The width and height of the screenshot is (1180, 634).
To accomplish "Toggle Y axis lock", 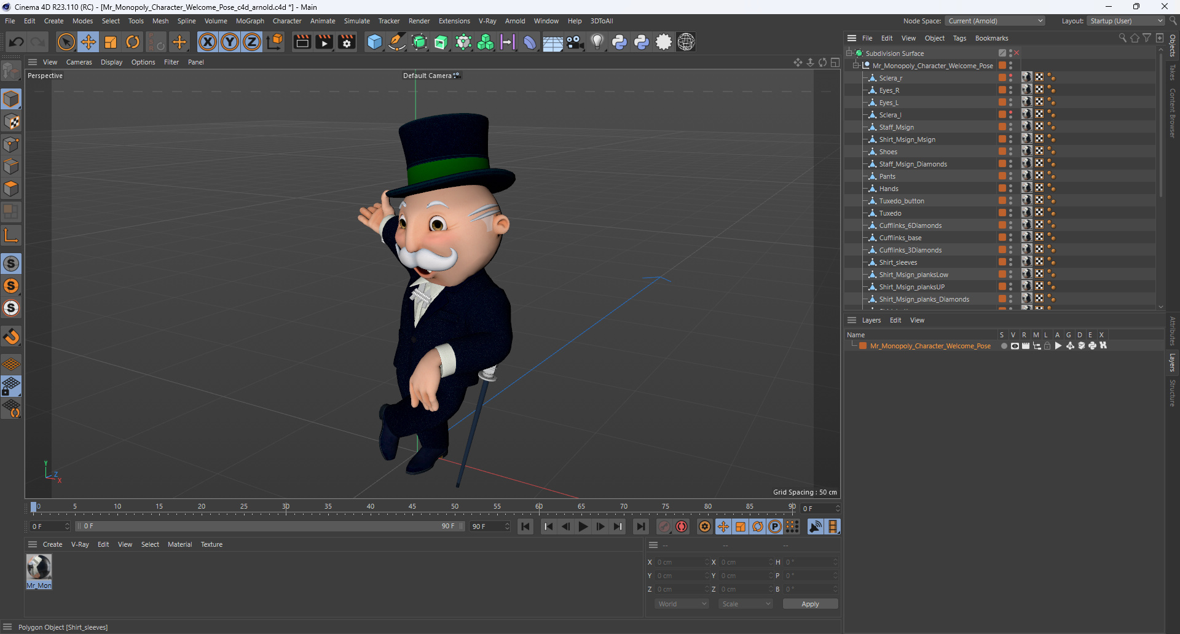I will 230,42.
